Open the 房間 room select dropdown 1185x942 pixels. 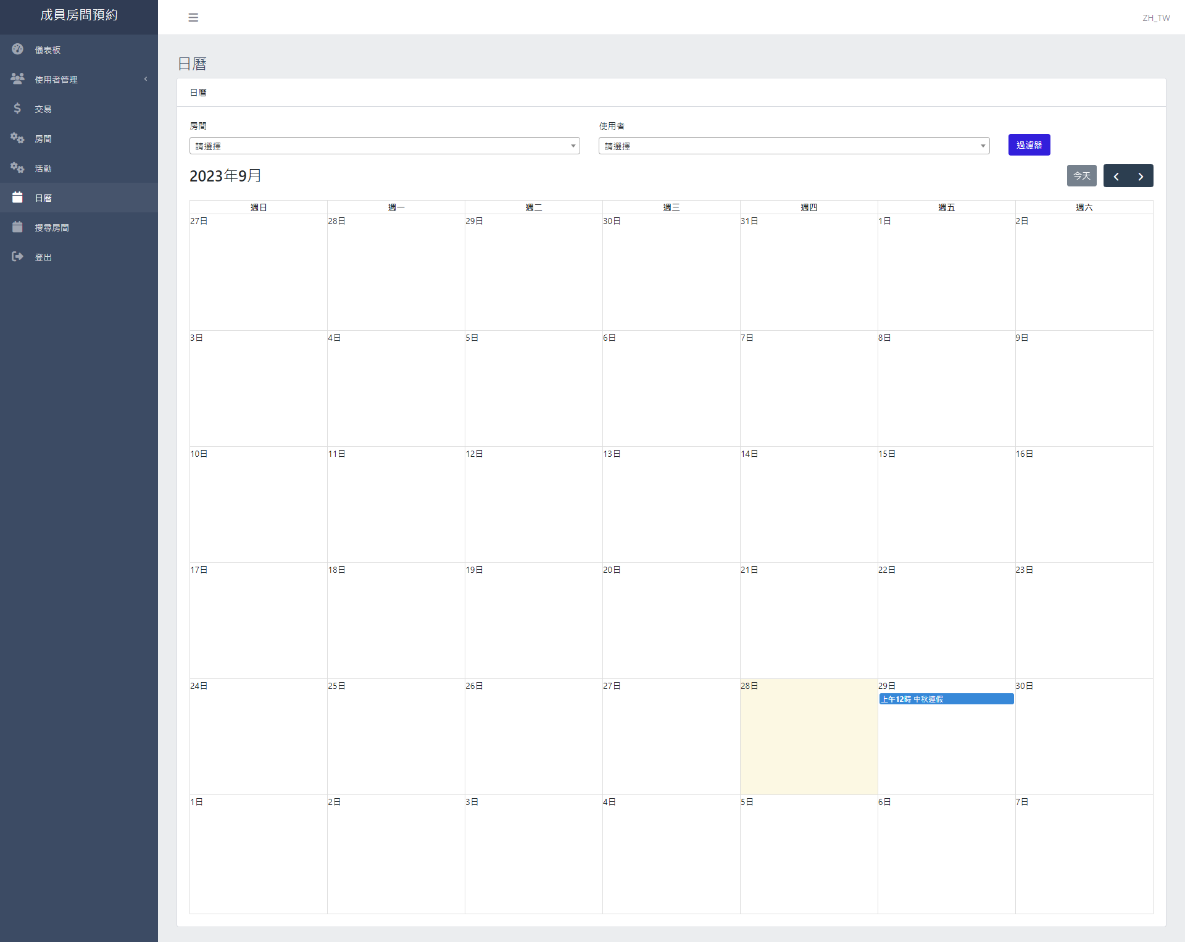click(x=385, y=146)
